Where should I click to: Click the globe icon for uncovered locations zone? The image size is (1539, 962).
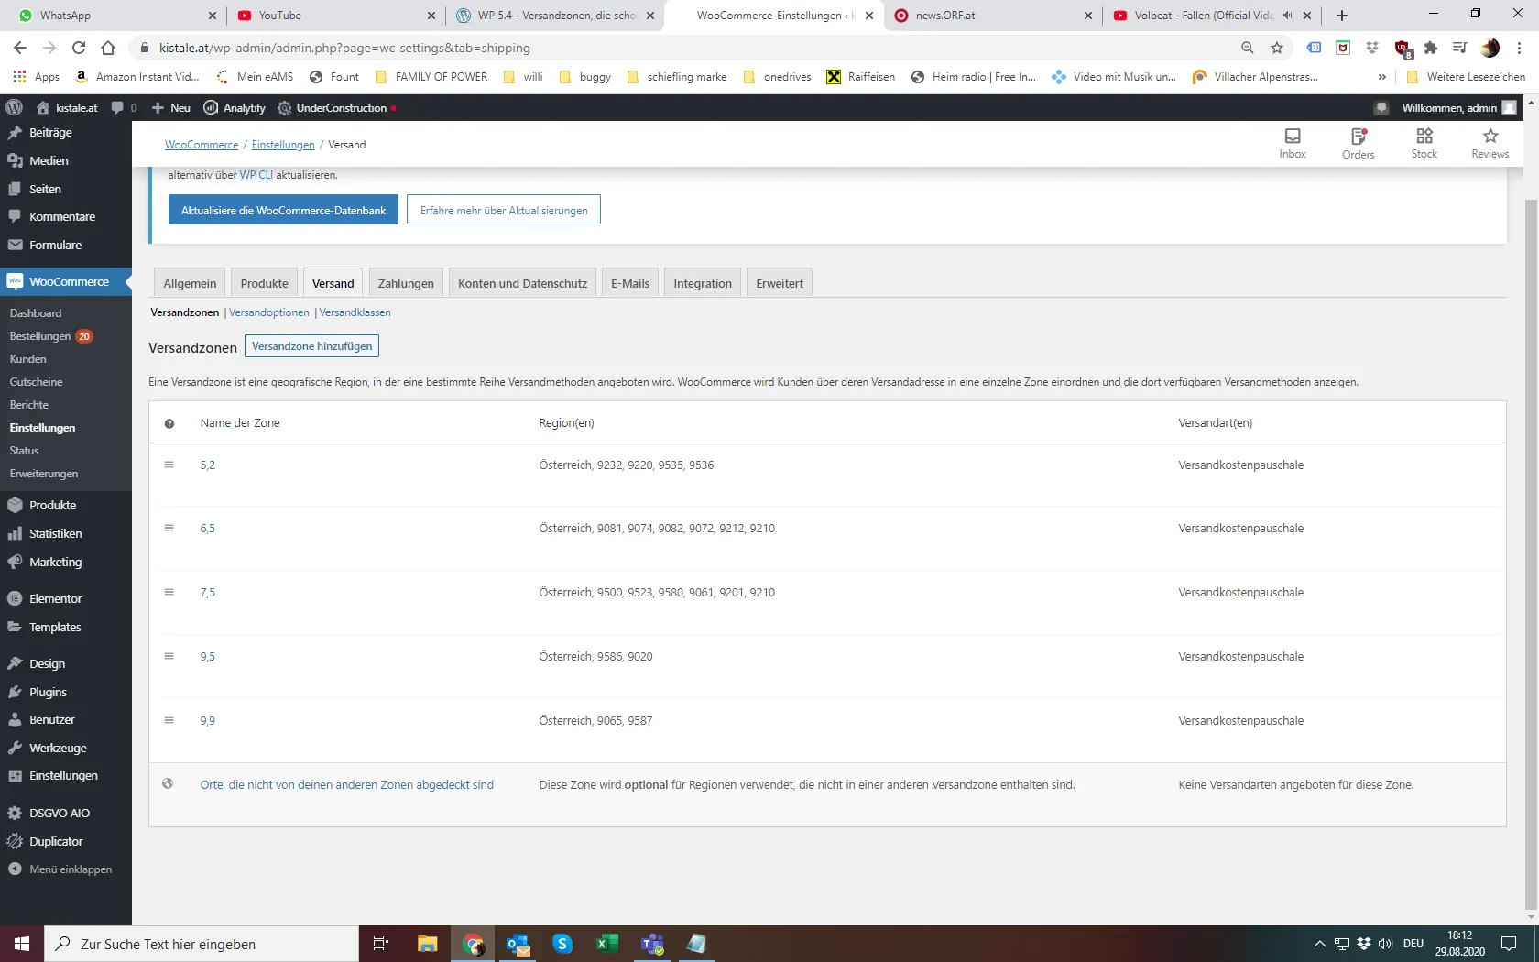tap(168, 784)
